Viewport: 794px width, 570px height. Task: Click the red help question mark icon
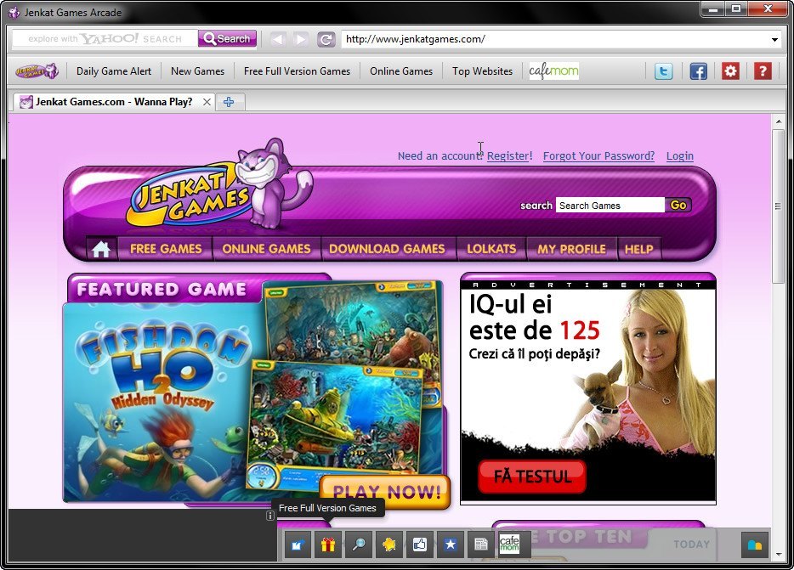pos(763,71)
